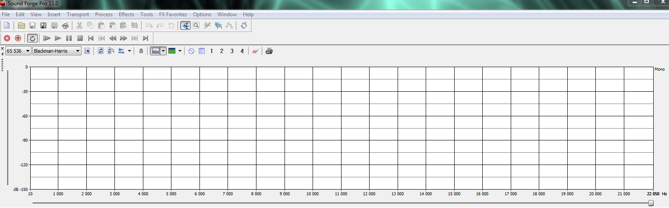
Task: Open the Transport menu
Action: [x=78, y=14]
